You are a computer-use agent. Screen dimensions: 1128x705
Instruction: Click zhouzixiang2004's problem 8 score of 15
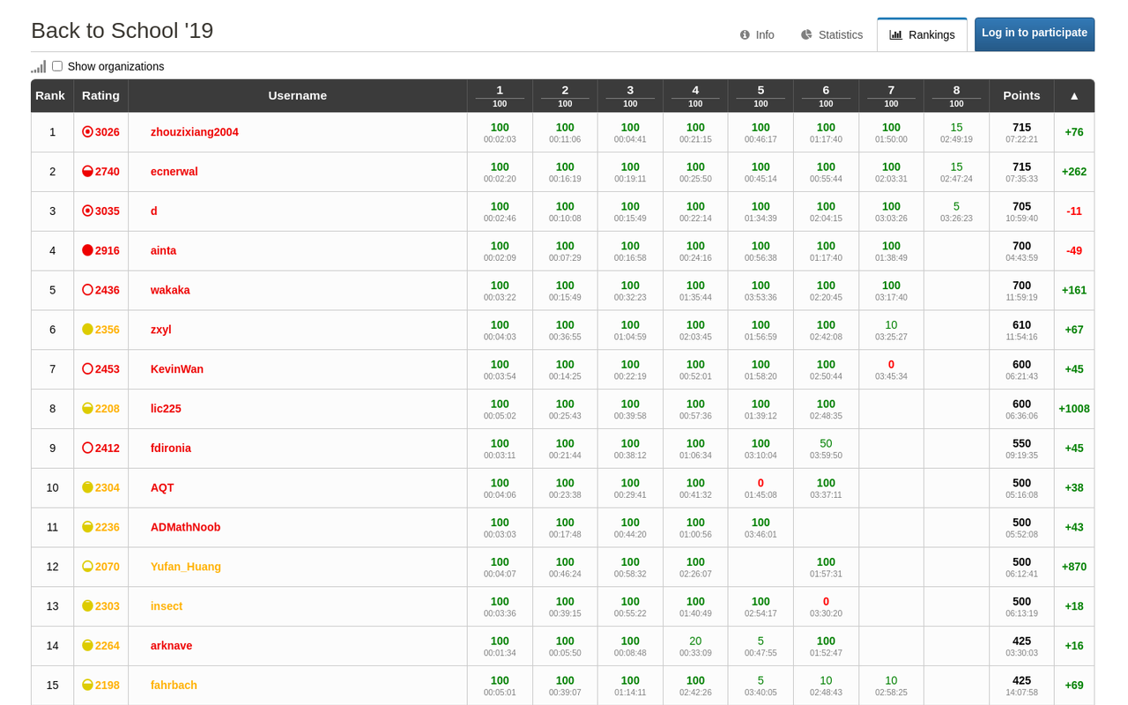tap(956, 127)
